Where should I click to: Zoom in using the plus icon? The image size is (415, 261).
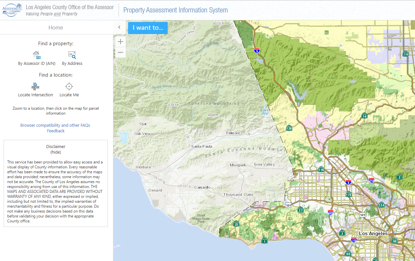[120, 42]
